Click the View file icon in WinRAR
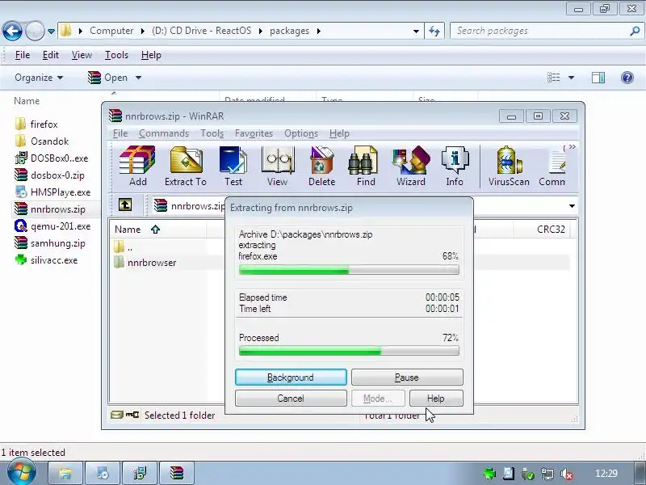 pyautogui.click(x=277, y=167)
